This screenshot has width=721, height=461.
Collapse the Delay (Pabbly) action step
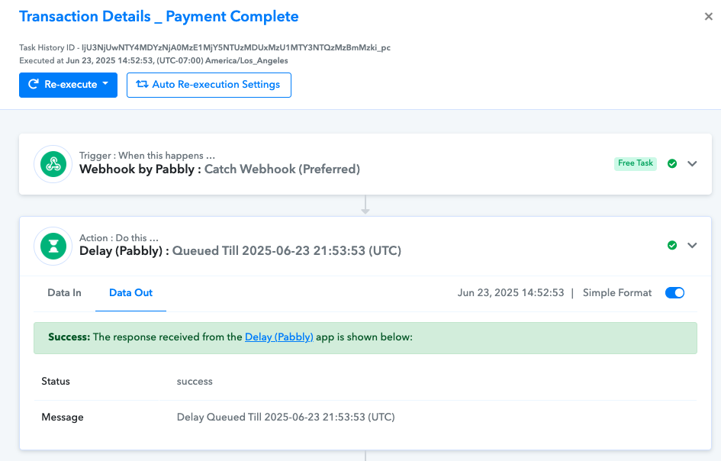tap(692, 245)
